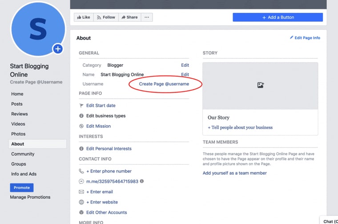Click the info icon beside Edit business types
338x224 pixels.
(81, 116)
